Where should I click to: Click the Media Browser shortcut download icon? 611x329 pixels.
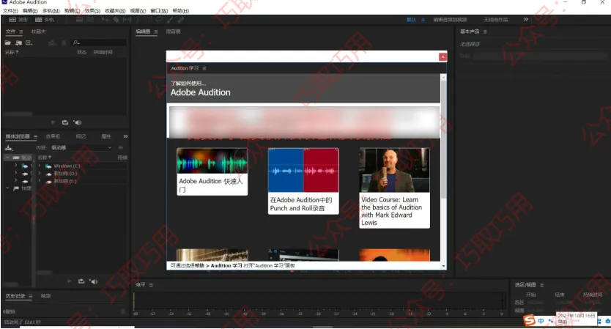click(9, 148)
